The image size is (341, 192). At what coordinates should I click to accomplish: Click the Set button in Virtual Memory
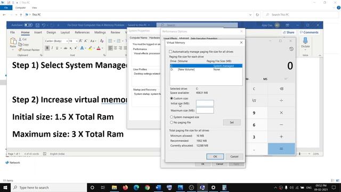[x=232, y=122]
